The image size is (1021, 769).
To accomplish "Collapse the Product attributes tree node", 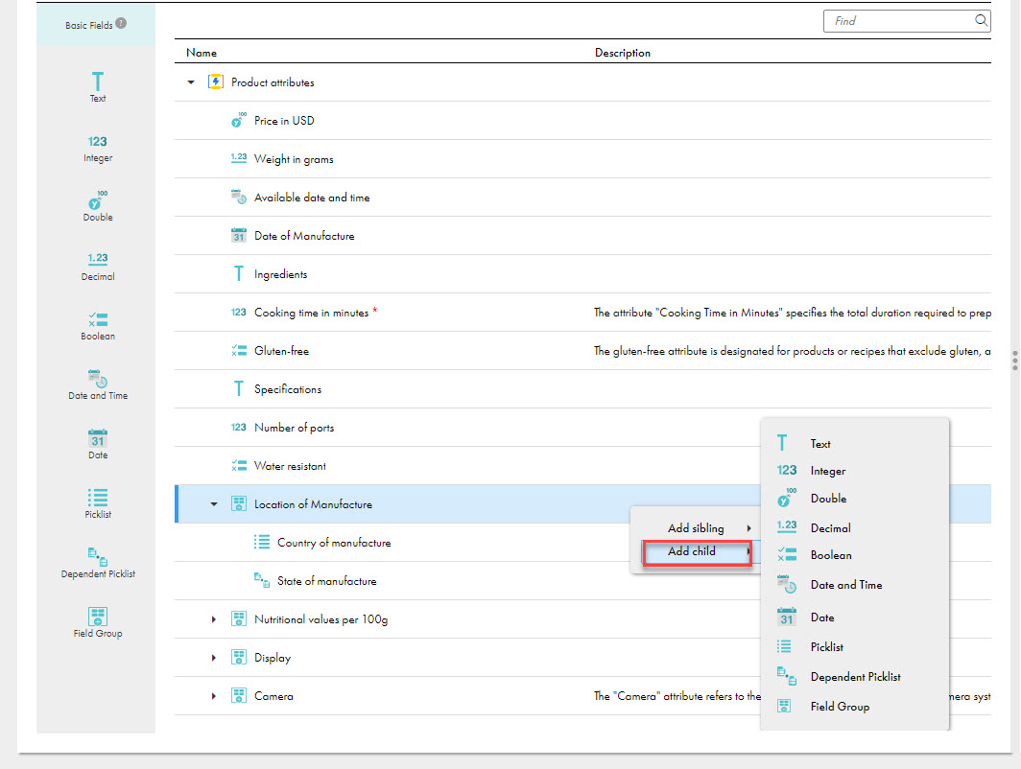I will [191, 82].
